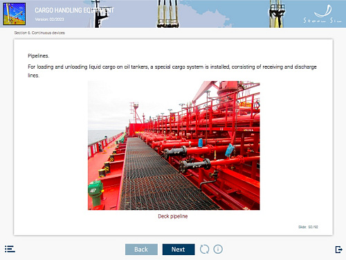Click the Back button
Viewport: 346px width, 260px height.
[141, 250]
